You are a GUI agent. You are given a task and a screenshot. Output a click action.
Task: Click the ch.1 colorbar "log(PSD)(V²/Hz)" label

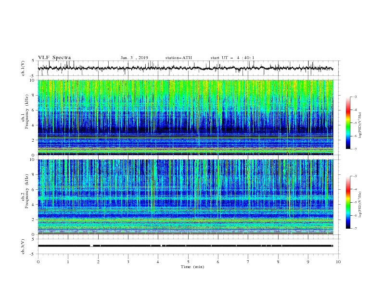360,125
